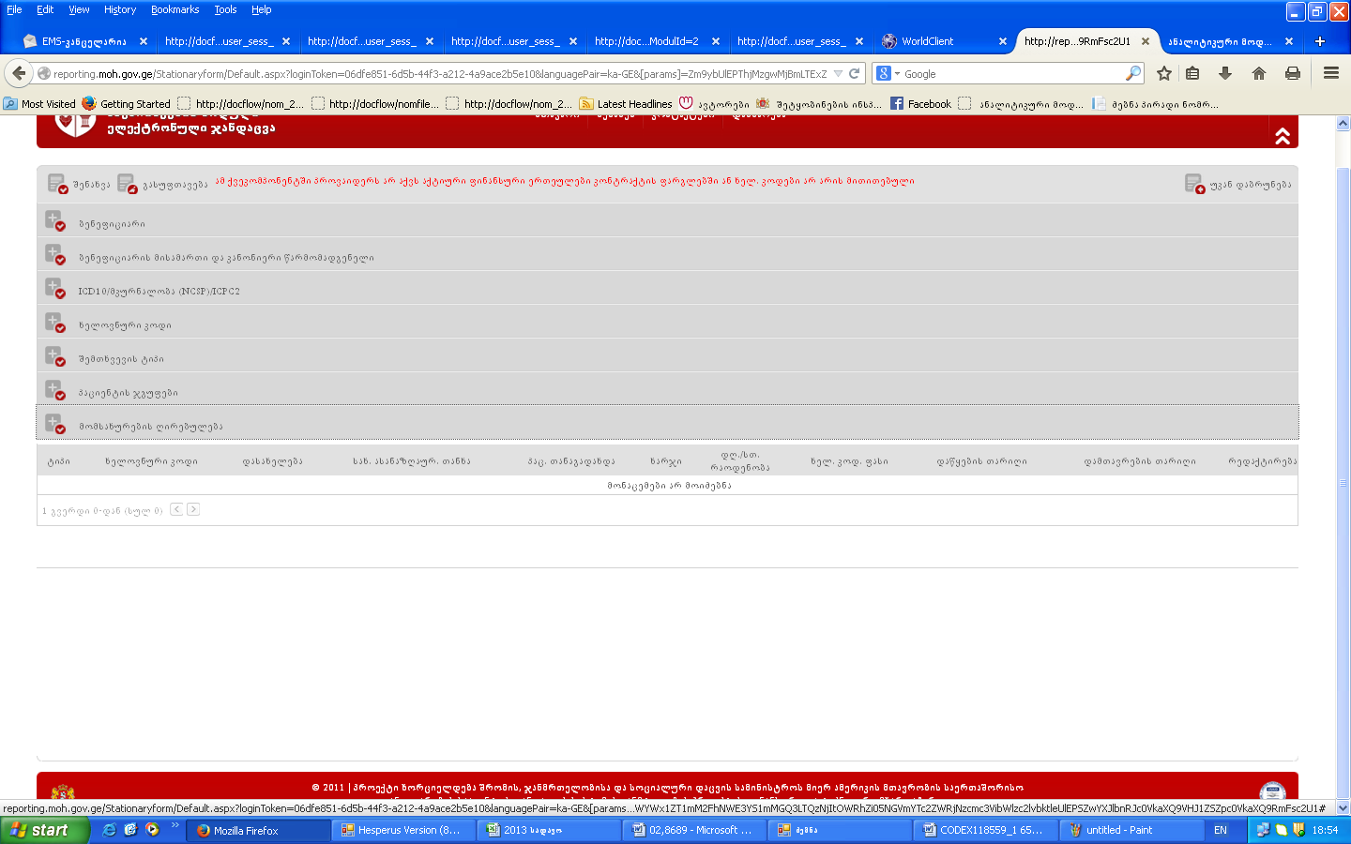Expand the მომსახურების ღირებულება section

point(54,423)
